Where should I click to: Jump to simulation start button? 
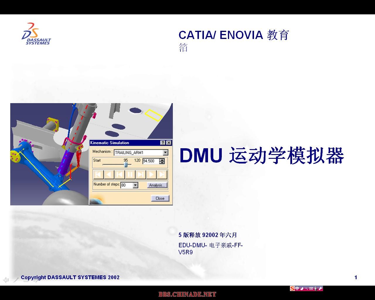coord(98,175)
